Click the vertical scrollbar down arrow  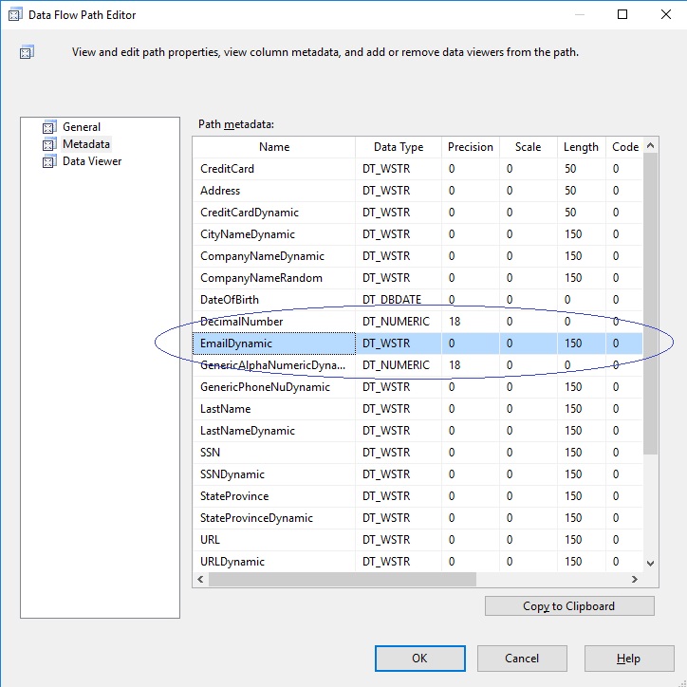(x=650, y=564)
